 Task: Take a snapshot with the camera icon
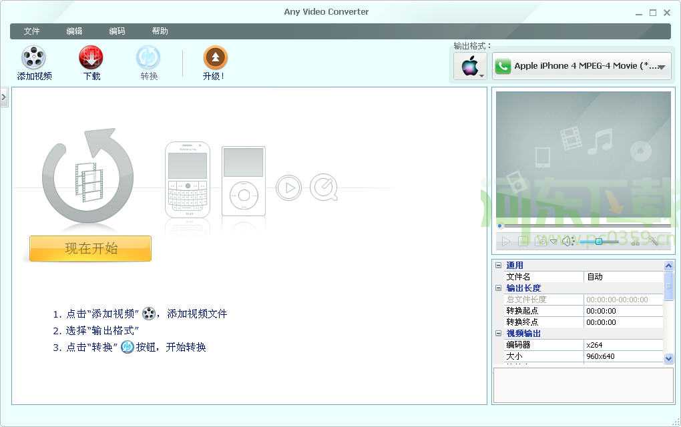point(541,241)
